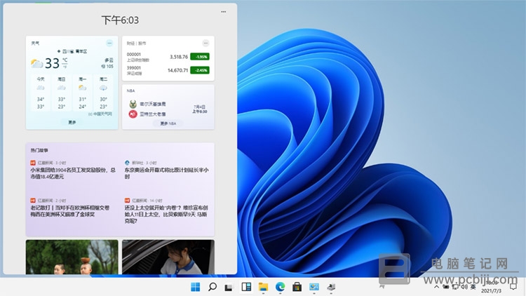Viewport: 526px width, 296px height.
Task: Open stock 399001 row
Action: point(168,70)
